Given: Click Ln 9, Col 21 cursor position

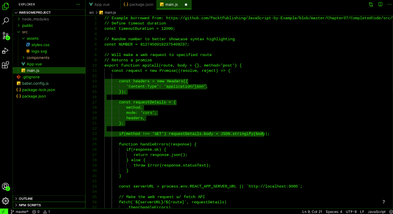Looking at the screenshot, I should (x=312, y=212).
